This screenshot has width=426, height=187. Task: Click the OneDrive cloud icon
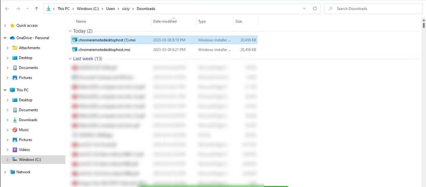click(x=12, y=38)
